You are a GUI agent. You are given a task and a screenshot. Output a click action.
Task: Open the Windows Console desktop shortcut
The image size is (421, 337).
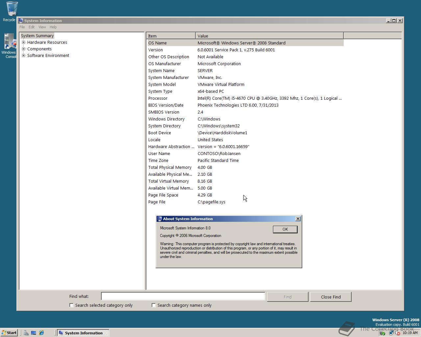click(x=9, y=46)
